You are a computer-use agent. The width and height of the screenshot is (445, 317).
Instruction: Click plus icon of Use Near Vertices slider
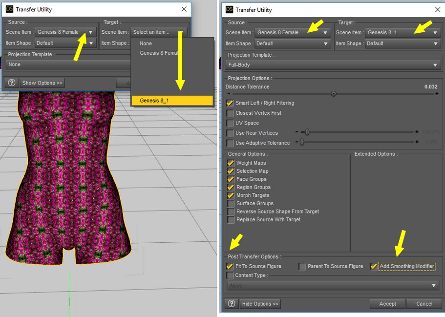click(x=417, y=132)
